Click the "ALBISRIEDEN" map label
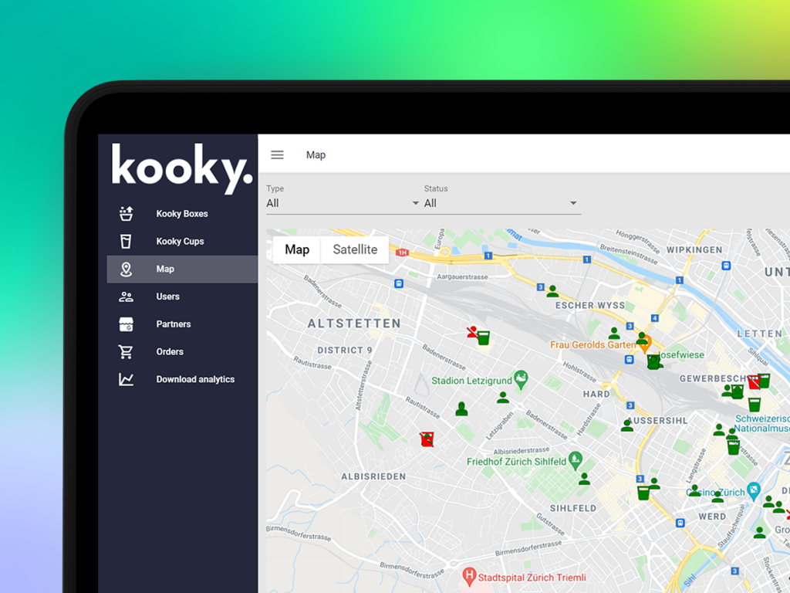Screen dimensions: 790x593 coord(373,476)
